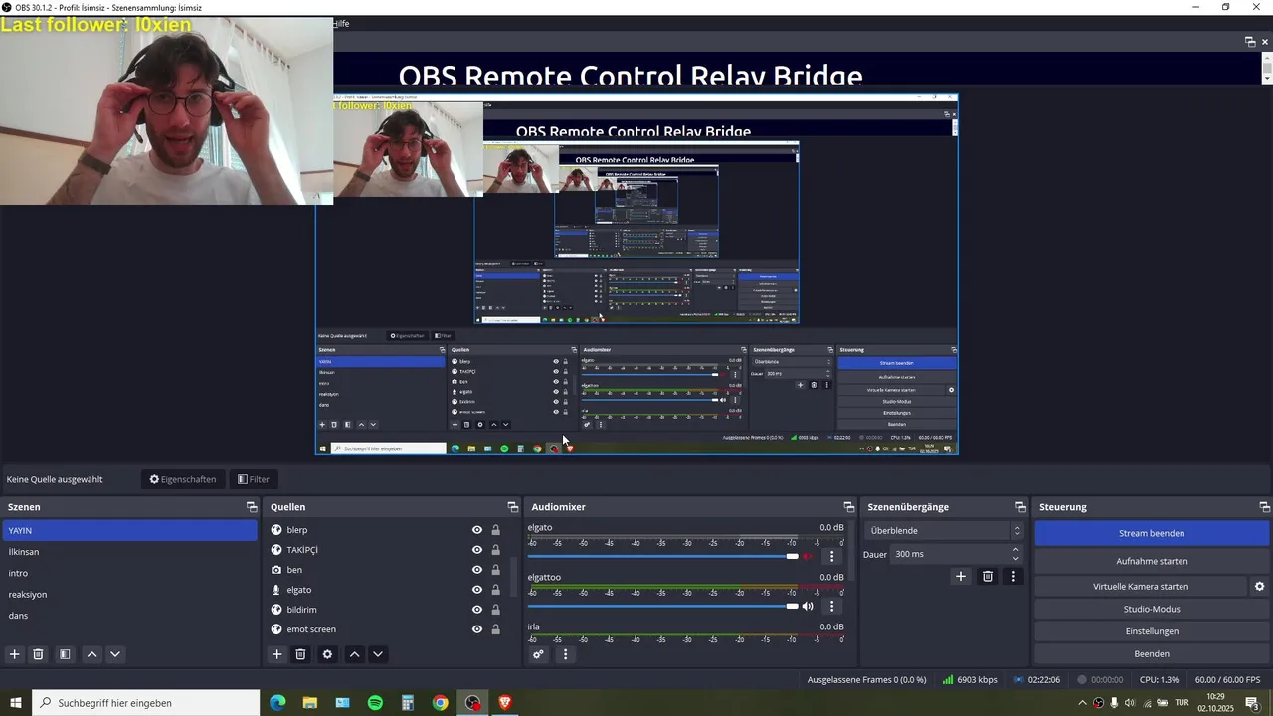
Task: Undock the Audiomixer panel
Action: point(849,507)
